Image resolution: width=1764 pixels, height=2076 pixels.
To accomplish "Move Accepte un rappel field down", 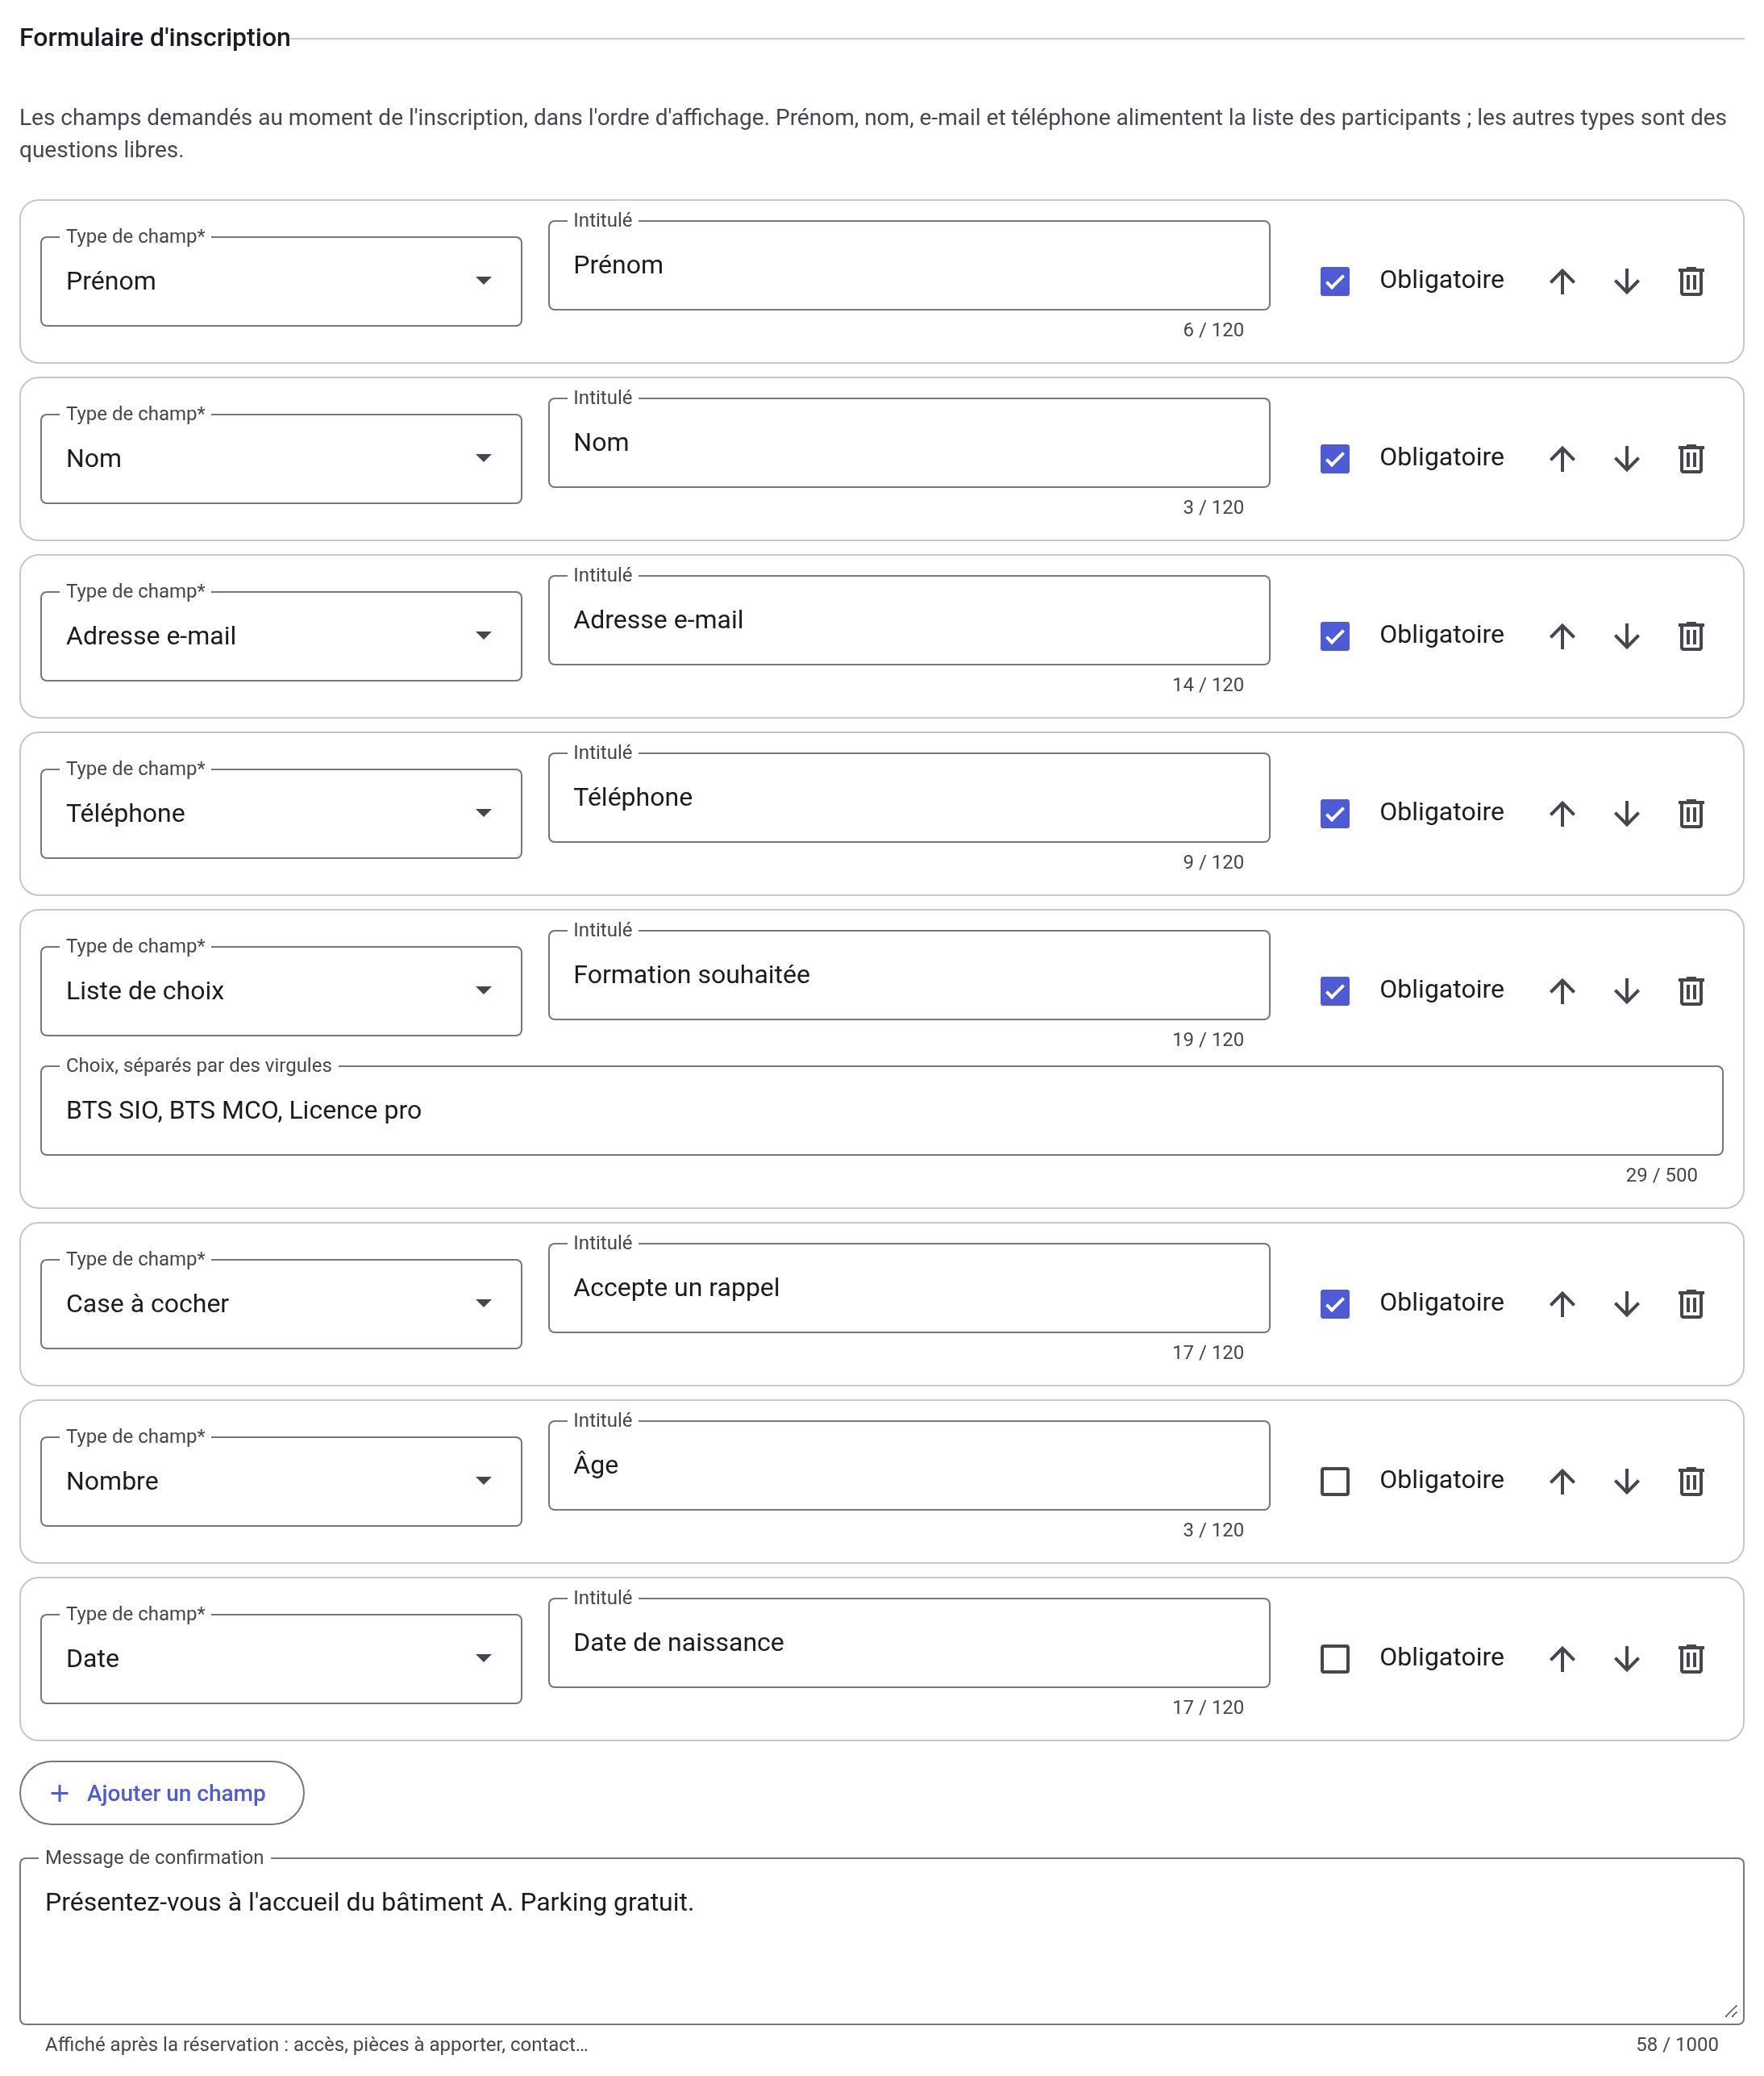I will click(x=1626, y=1303).
